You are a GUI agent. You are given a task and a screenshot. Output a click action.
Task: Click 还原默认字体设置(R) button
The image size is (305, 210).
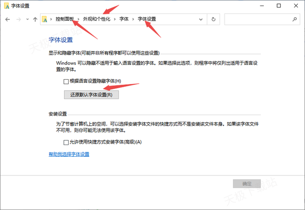click(x=91, y=95)
